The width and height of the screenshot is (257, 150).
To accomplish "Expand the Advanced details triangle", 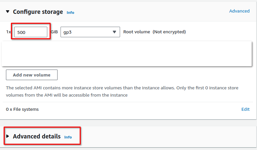I will (x=8, y=136).
